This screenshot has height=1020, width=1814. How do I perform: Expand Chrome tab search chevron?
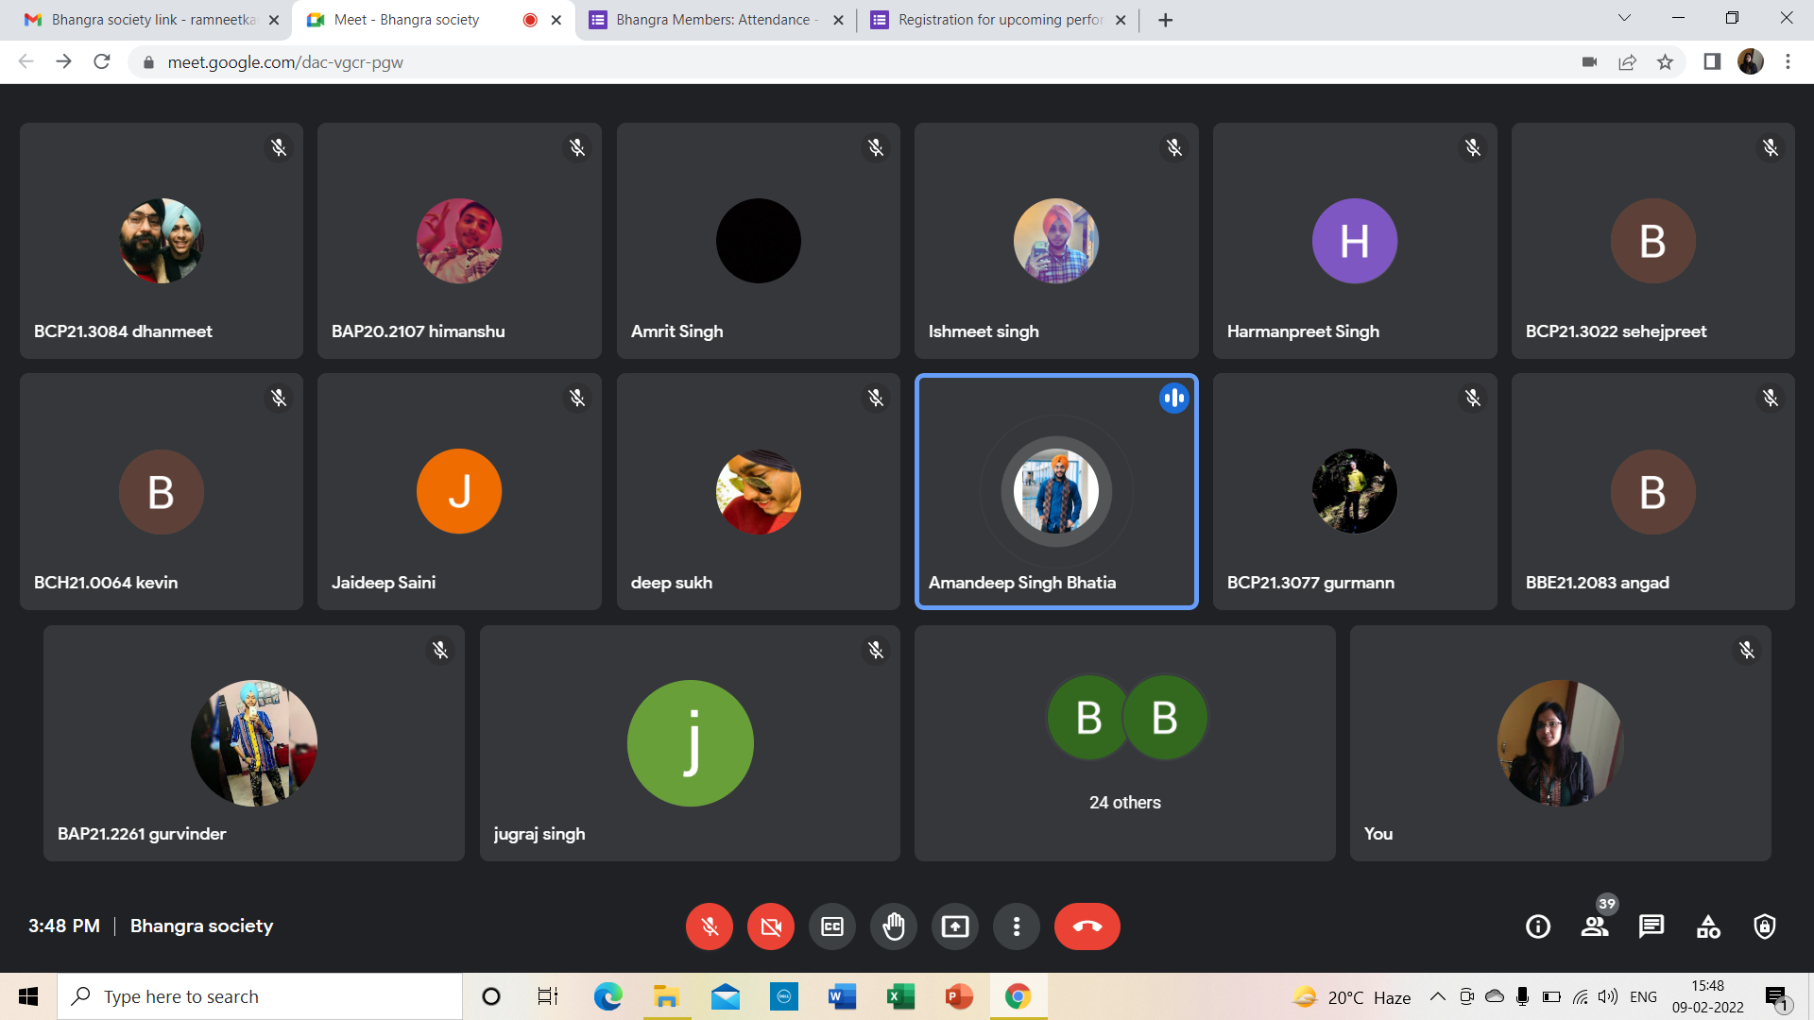[x=1624, y=19]
